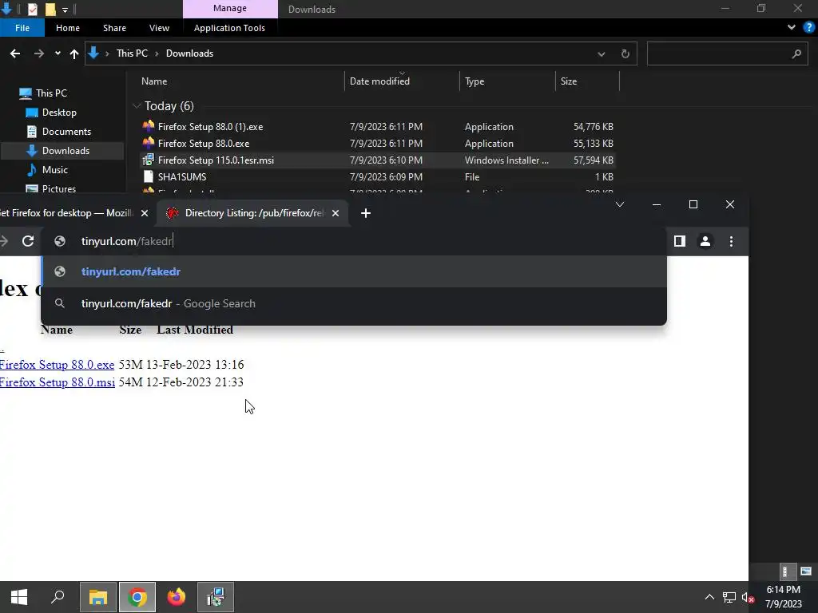Screen dimensions: 818x613
Task: Select the Application Tools tab
Action: [229, 28]
